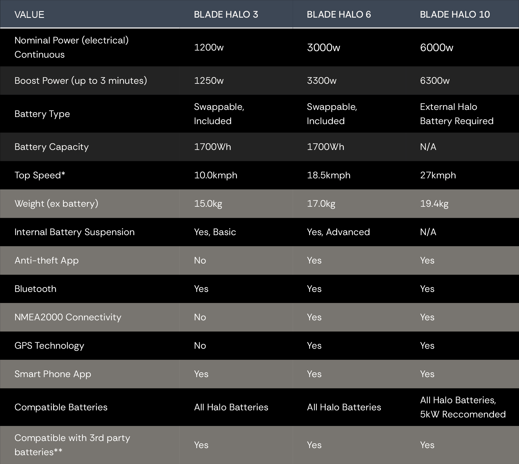Click Swappable, Included under Blade Halo 6

click(x=332, y=114)
